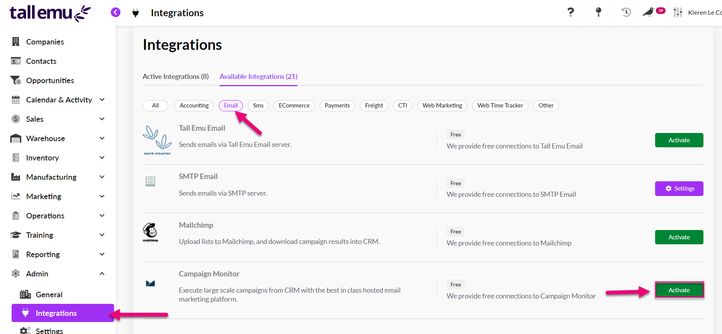This screenshot has height=334, width=722.
Task: Open SMTP Email Settings button
Action: tap(679, 189)
